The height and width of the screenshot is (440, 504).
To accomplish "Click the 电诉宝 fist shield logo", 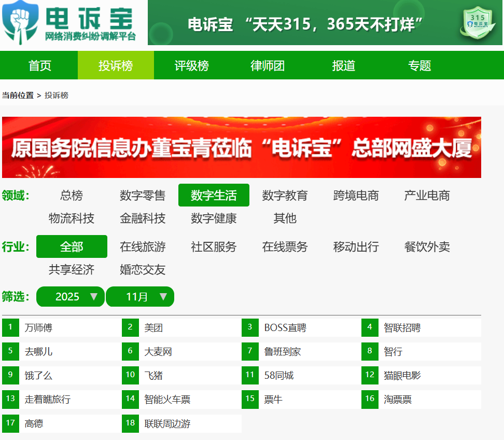I will [x=21, y=22].
